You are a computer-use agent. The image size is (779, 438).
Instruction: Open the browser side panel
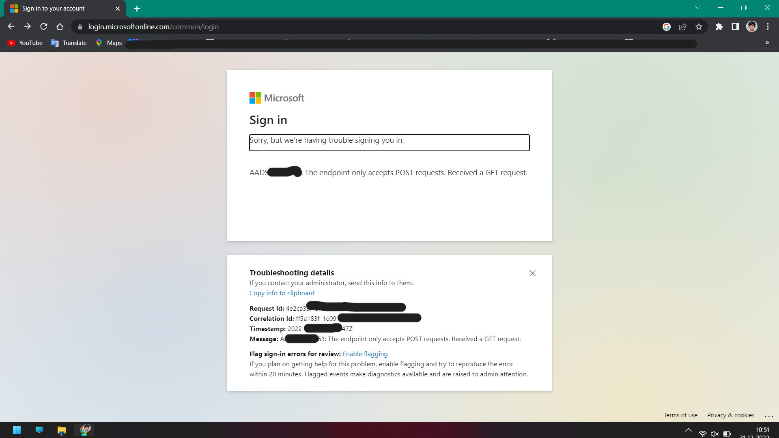[735, 27]
